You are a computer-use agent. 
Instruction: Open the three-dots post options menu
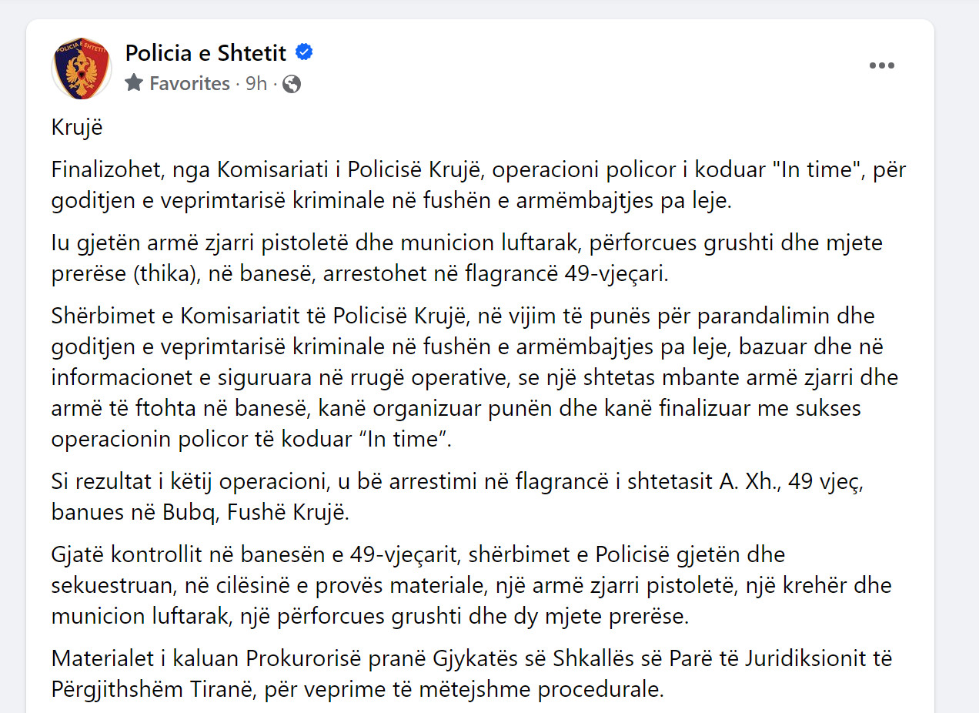(882, 65)
